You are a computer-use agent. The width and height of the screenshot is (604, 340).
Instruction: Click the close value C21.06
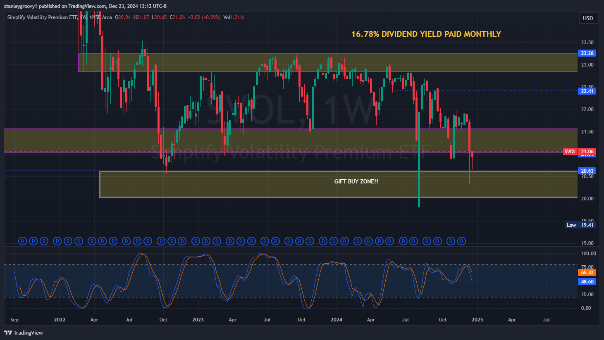[177, 17]
